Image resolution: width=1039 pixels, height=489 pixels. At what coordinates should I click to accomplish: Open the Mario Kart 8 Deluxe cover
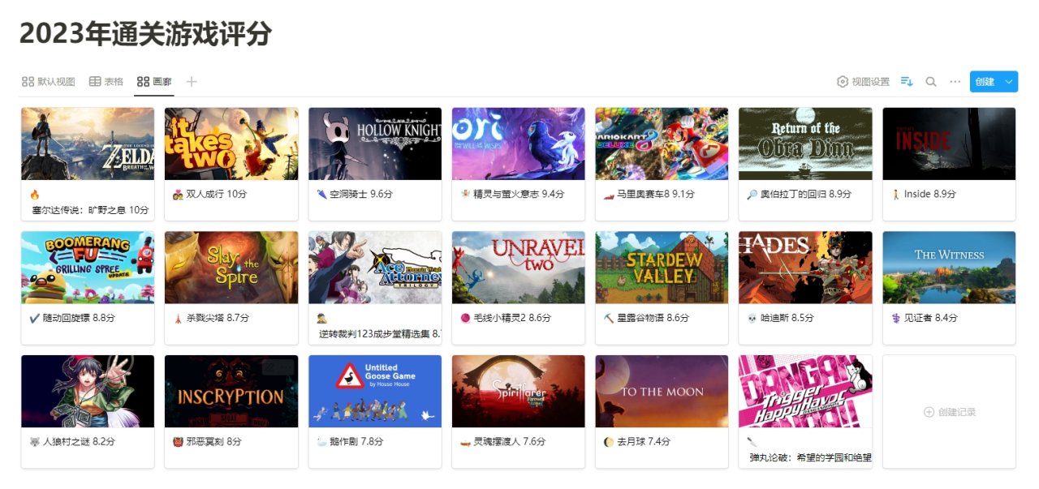pos(662,144)
